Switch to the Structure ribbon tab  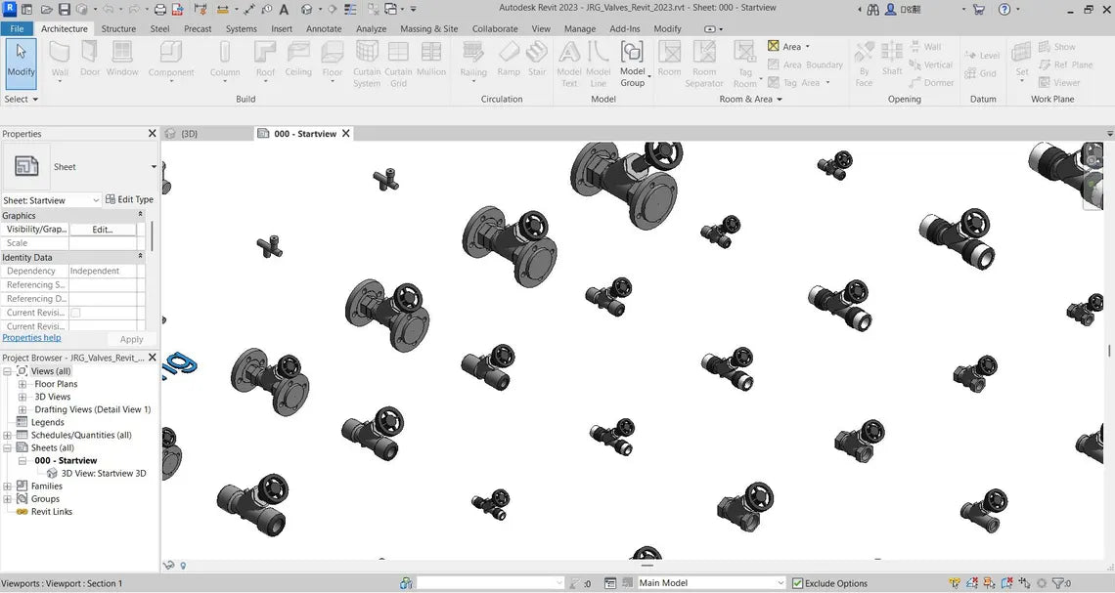pyautogui.click(x=118, y=28)
